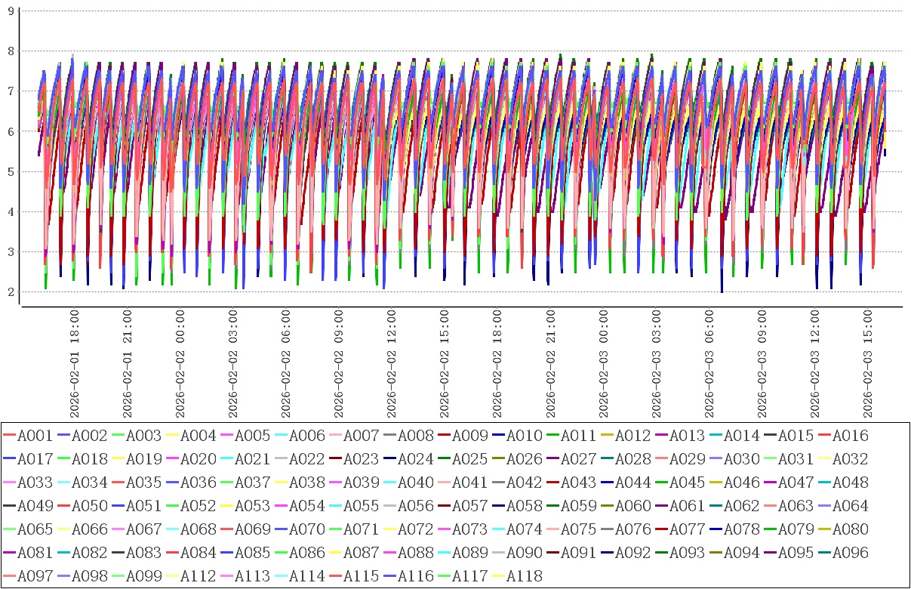Image resolution: width=911 pixels, height=589 pixels.
Task: Click the y-axis value 9 label
Action: pyautogui.click(x=10, y=11)
